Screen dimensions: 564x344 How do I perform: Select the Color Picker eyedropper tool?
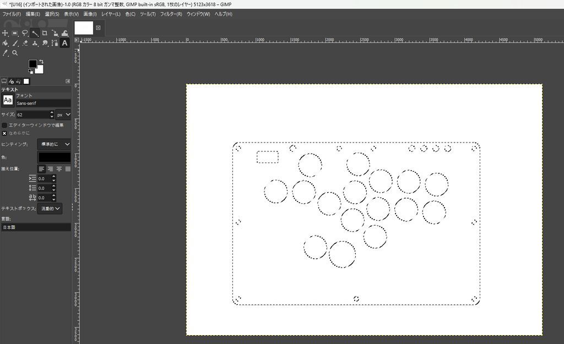(x=5, y=53)
